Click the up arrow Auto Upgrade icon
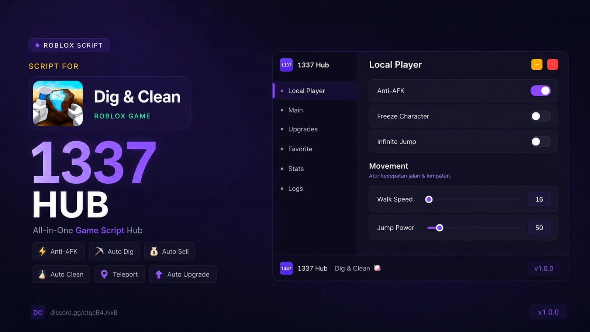 (159, 274)
